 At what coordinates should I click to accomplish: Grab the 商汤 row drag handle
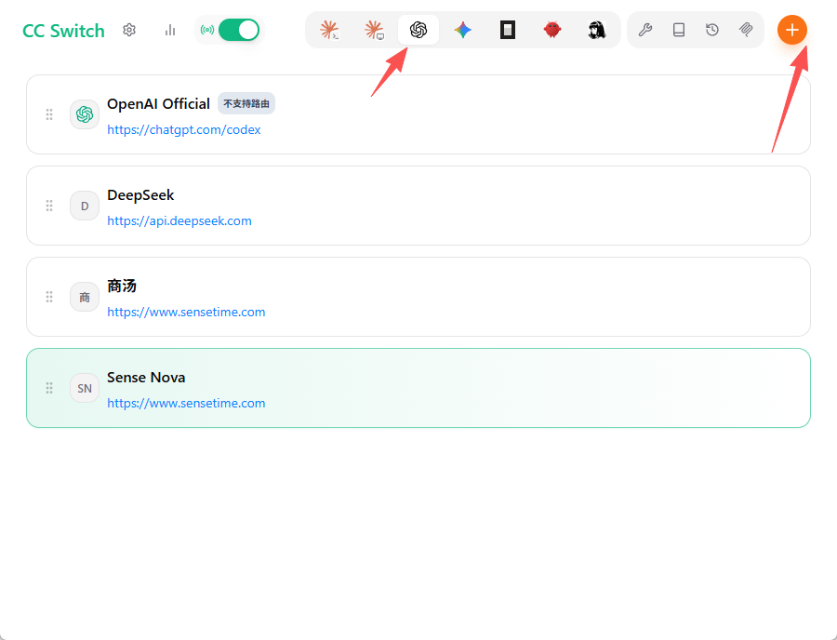click(x=49, y=297)
